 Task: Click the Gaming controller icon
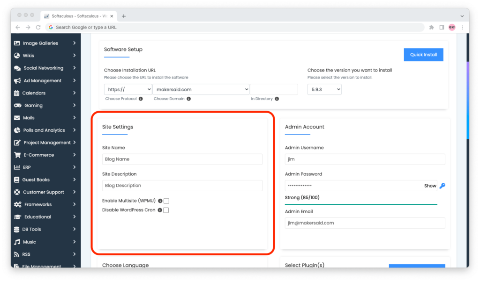pyautogui.click(x=18, y=105)
